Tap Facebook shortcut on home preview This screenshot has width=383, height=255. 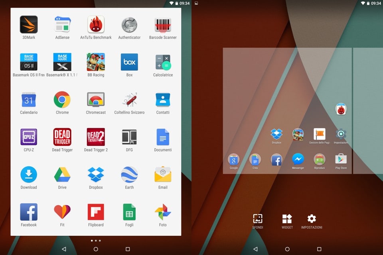(x=276, y=160)
